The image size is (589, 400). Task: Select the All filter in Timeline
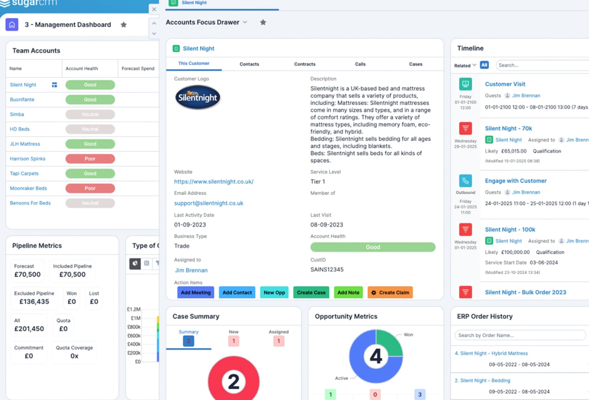pos(484,65)
